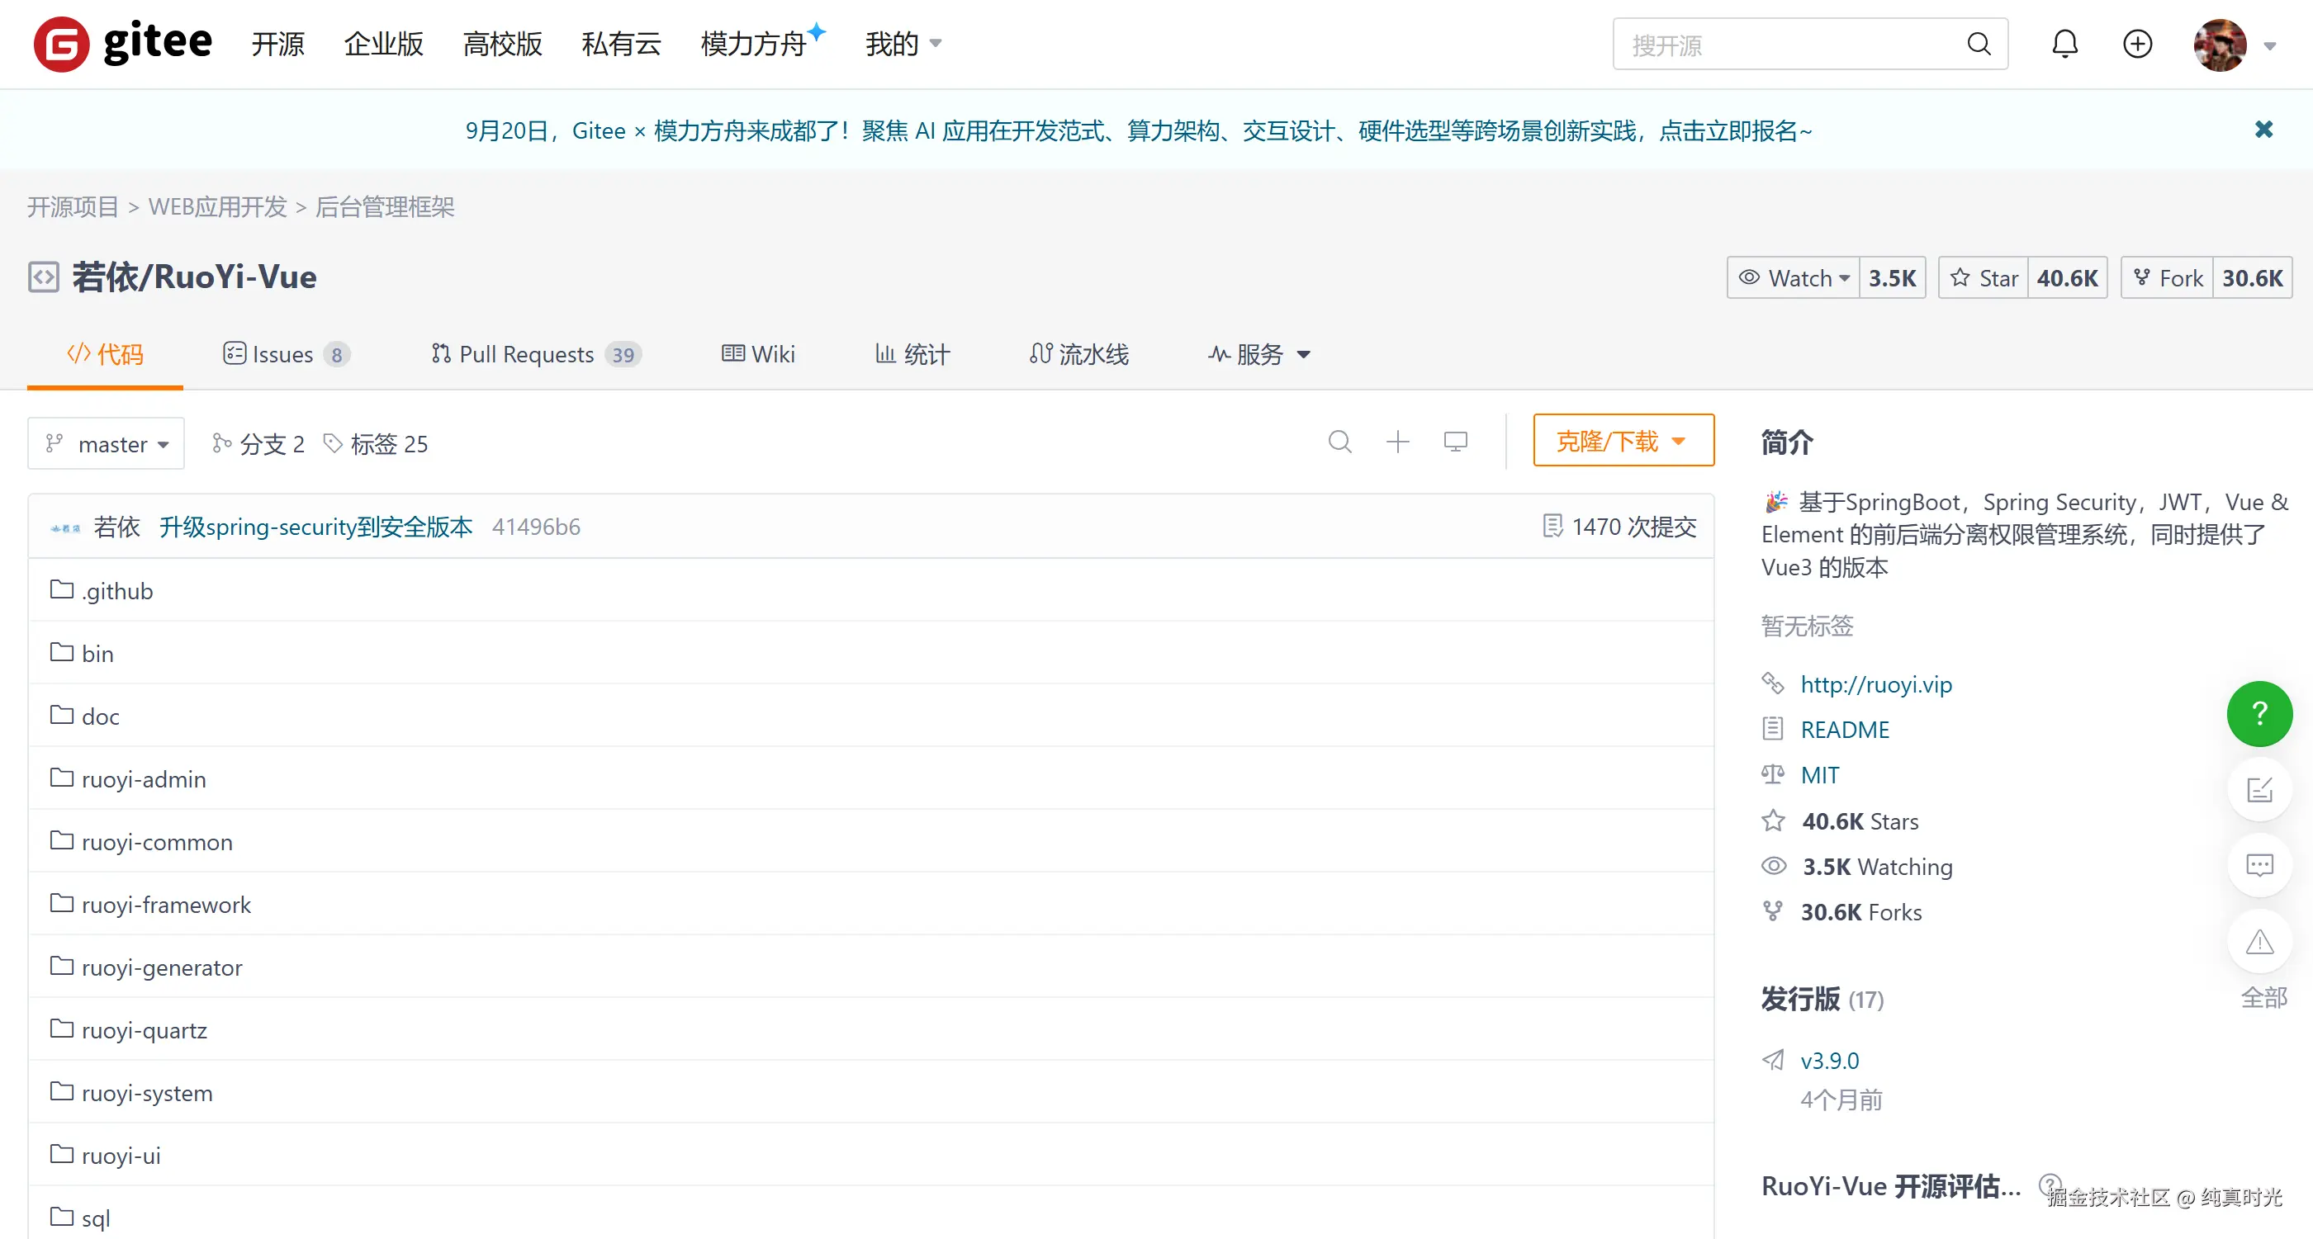
Task: Click the floating comment bubble icon
Action: [x=2259, y=866]
